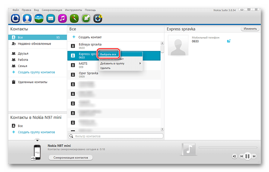Viewport: 269px width, 172px height.
Task: Click contact icon of MGTS row
Action: pos(73,65)
